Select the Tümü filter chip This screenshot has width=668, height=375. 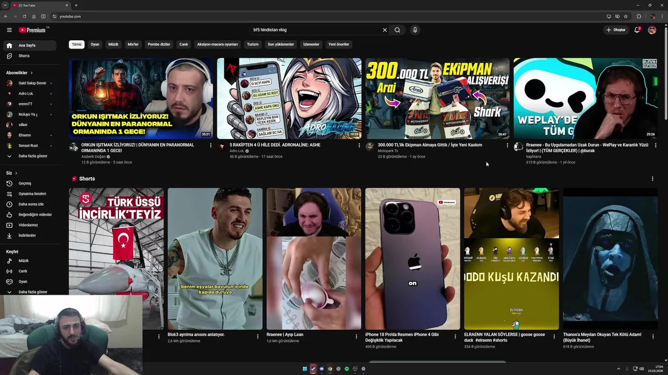[x=77, y=44]
